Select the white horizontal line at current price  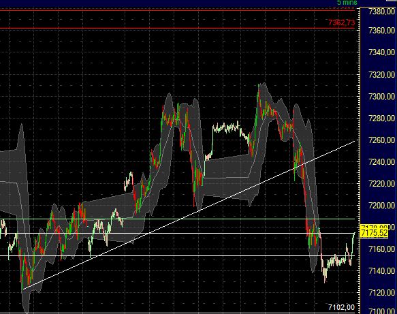(x=177, y=233)
